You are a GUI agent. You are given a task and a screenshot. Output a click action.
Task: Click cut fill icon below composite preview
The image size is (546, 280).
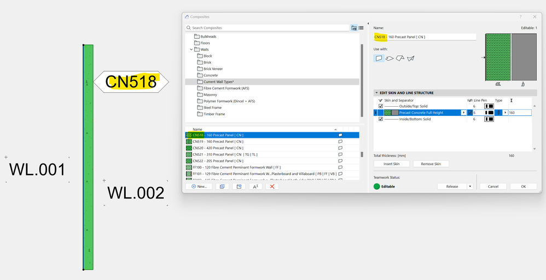[498, 84]
